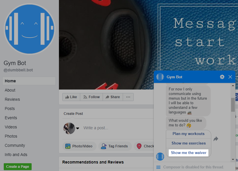
Task: Close the Gym Bot chat window
Action: point(230,77)
